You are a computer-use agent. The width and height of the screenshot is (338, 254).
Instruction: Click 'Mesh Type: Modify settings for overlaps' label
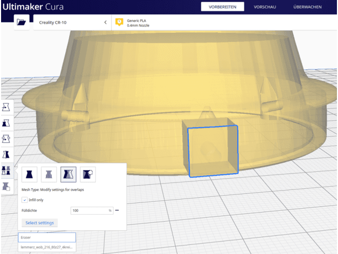(x=53, y=190)
